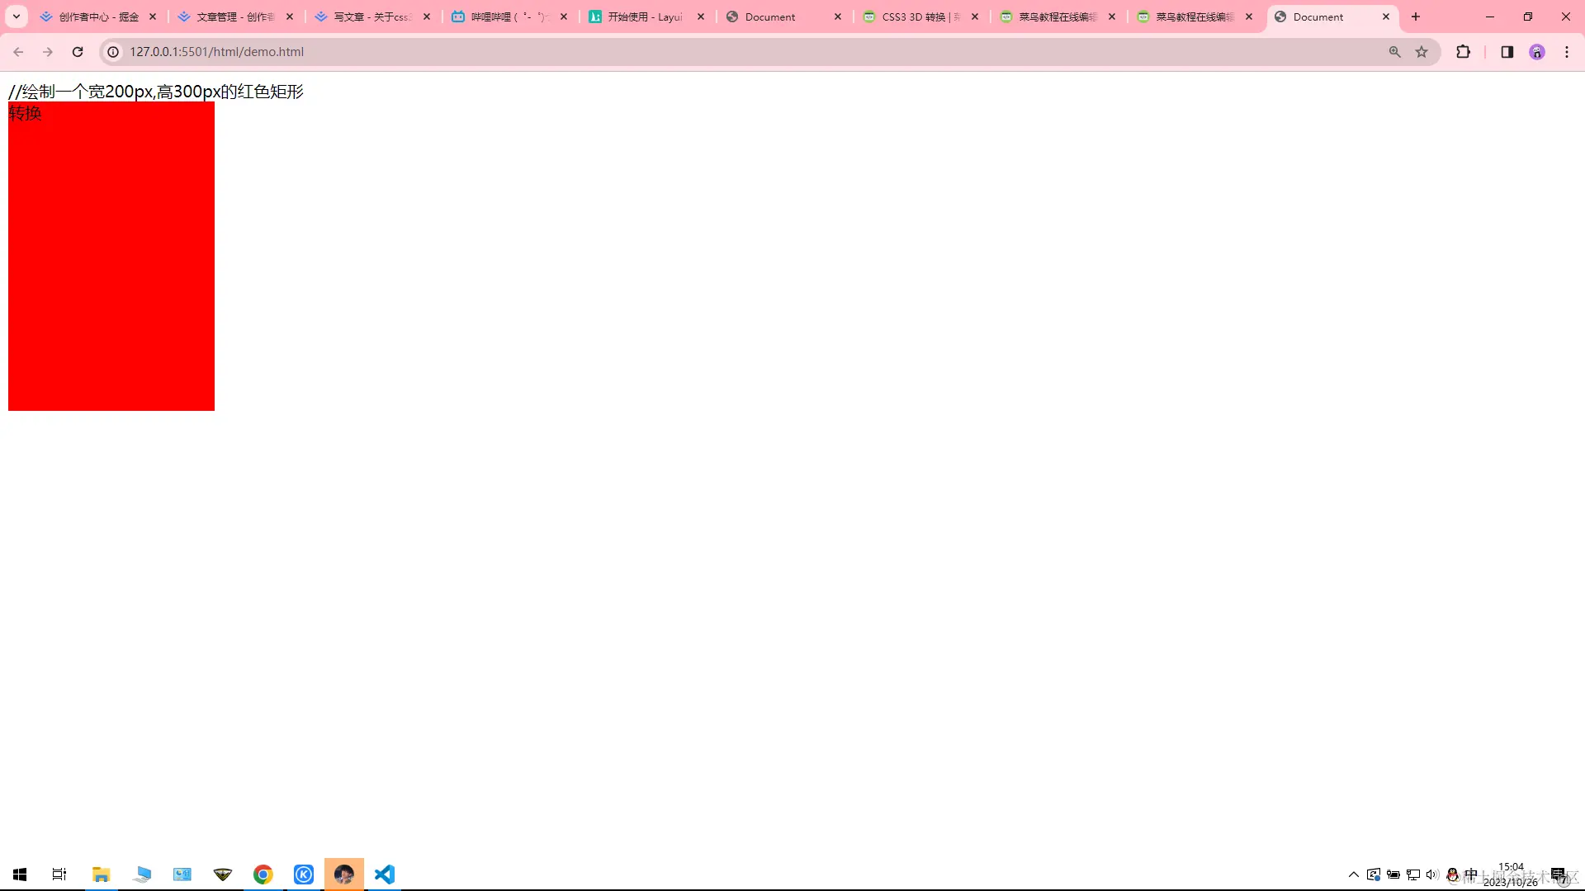This screenshot has width=1585, height=891.
Task: View site information icon
Action: pyautogui.click(x=113, y=52)
